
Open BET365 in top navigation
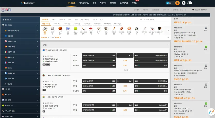pyautogui.click(x=113, y=3)
